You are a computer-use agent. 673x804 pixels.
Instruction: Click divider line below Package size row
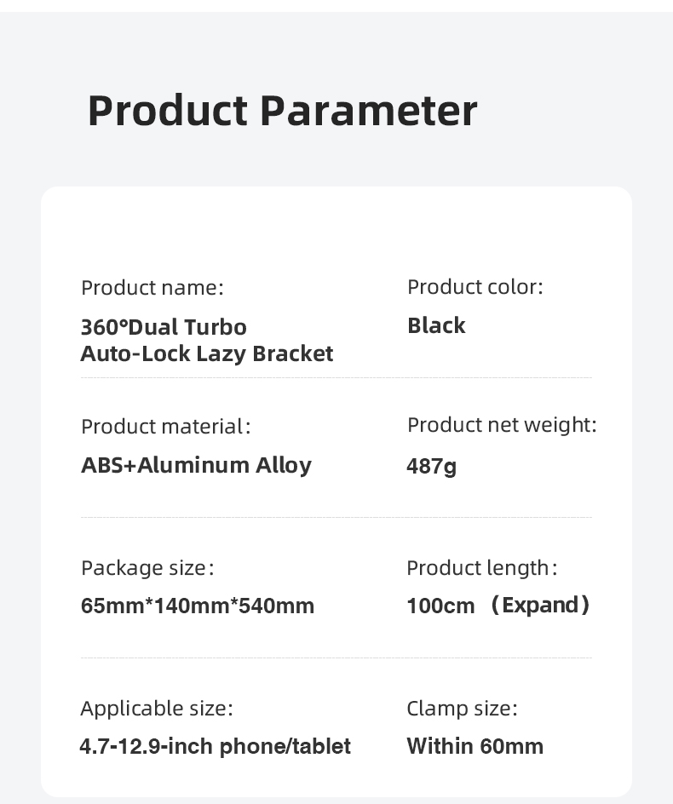coord(336,658)
